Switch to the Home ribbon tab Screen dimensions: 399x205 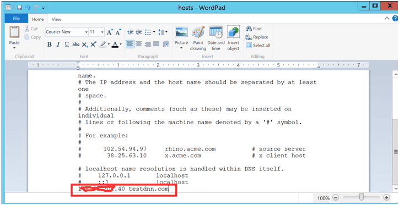tap(37, 19)
